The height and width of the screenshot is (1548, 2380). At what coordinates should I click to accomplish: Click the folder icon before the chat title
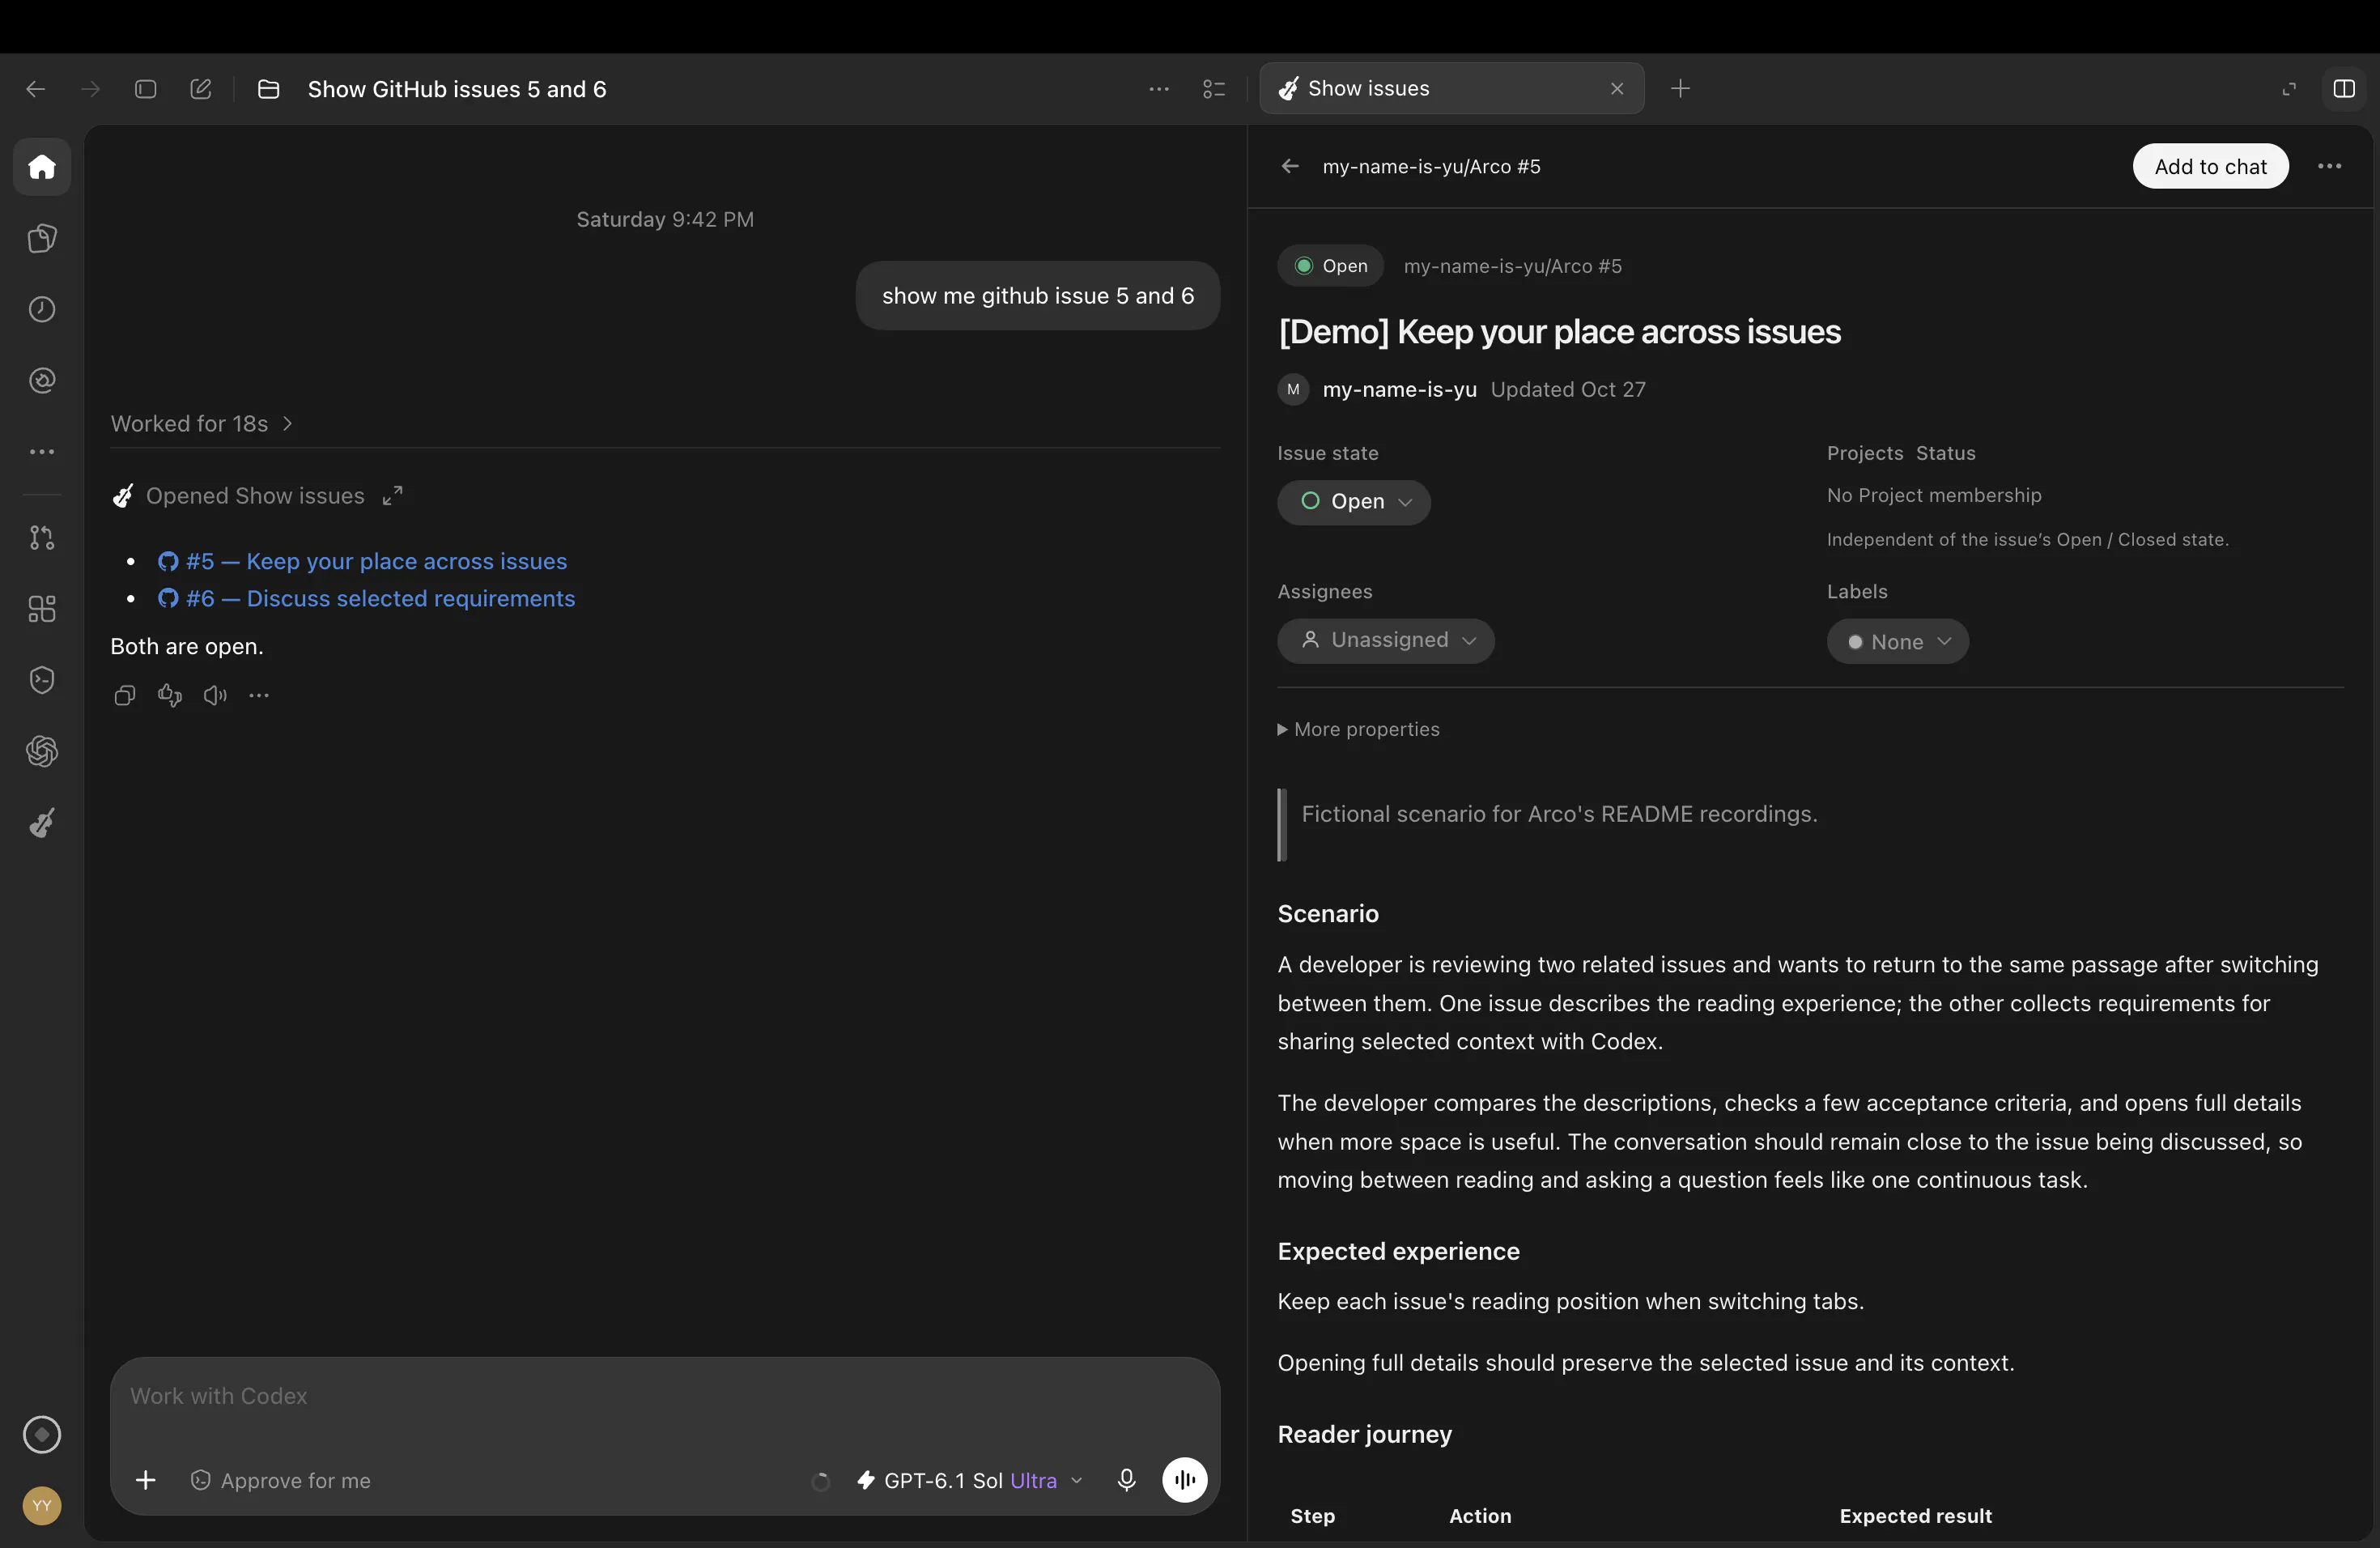pyautogui.click(x=268, y=89)
